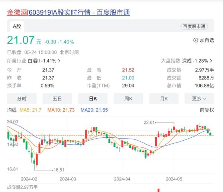Click the 市盈(TTM) value 29.04
223x192 pixels.
click(128, 86)
